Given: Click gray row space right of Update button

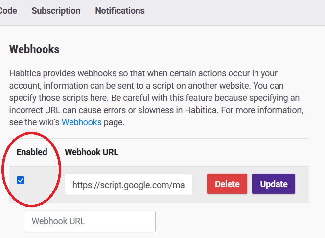Looking at the screenshot, I should point(303,184).
